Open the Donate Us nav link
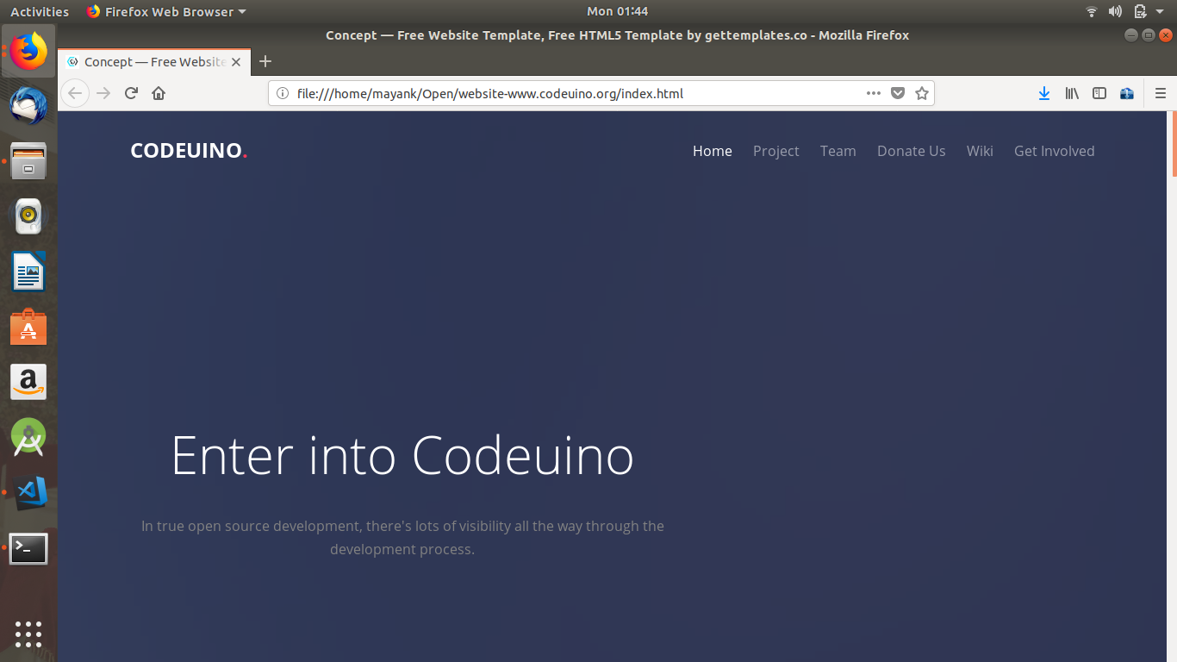The width and height of the screenshot is (1177, 662). tap(912, 151)
